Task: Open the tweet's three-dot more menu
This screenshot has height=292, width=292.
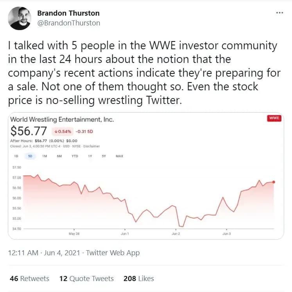Action: point(279,13)
